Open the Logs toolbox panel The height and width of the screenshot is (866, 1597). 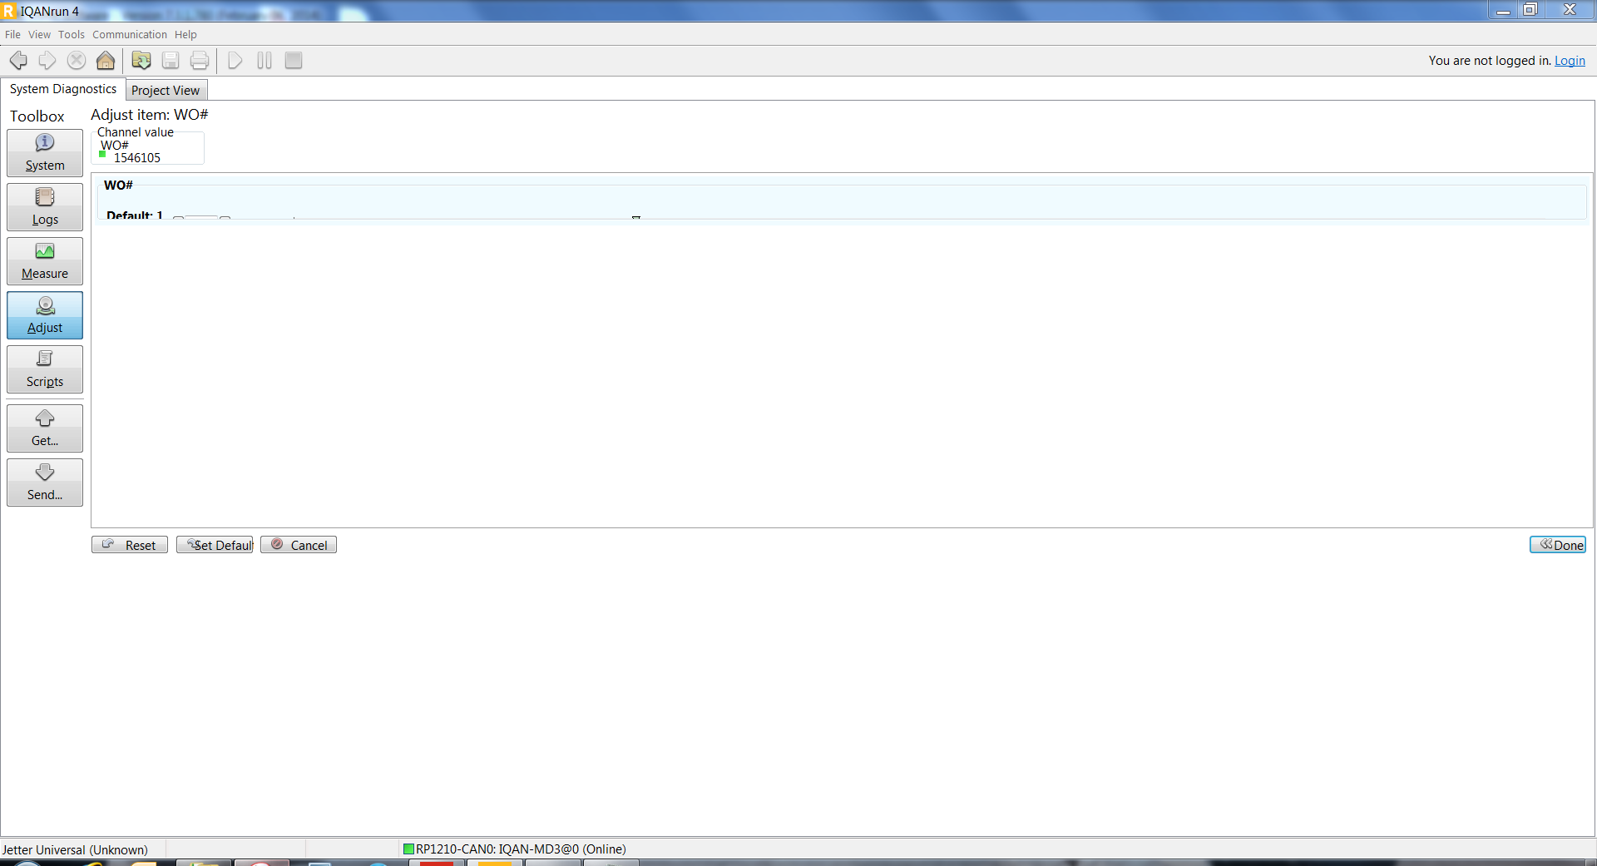coord(45,207)
